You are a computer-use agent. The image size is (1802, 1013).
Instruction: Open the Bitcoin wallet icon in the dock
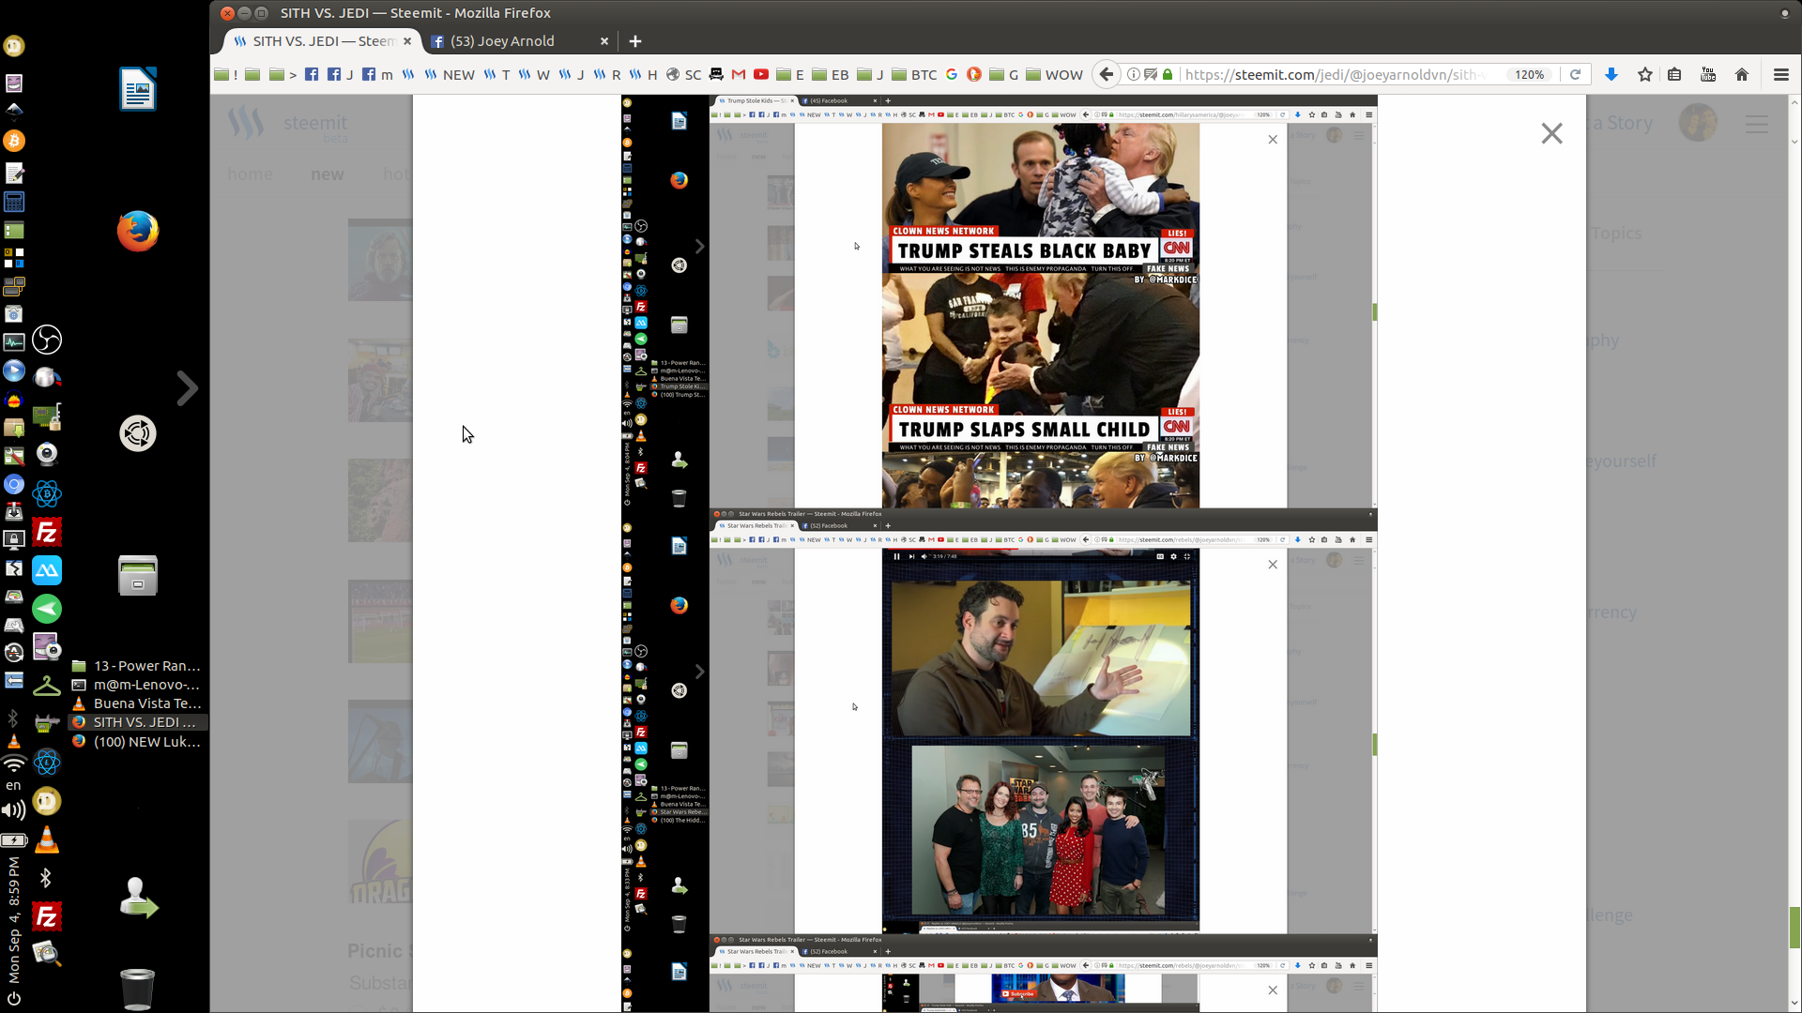(x=14, y=141)
